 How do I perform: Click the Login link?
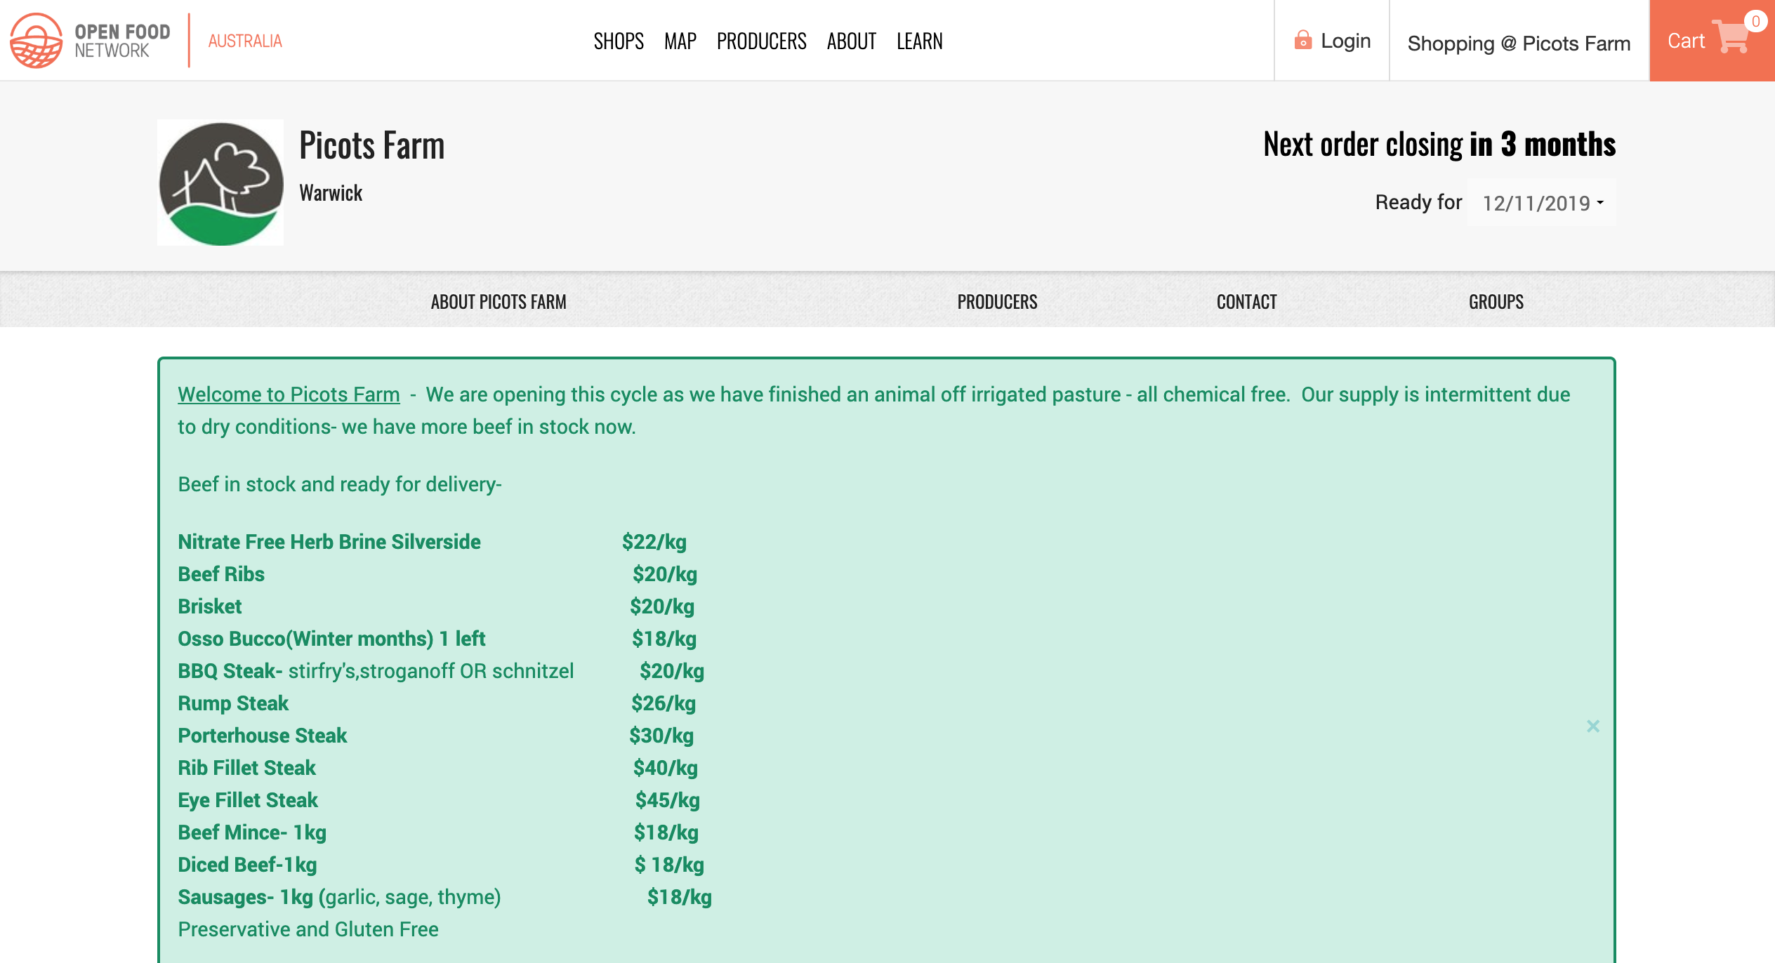pos(1345,41)
